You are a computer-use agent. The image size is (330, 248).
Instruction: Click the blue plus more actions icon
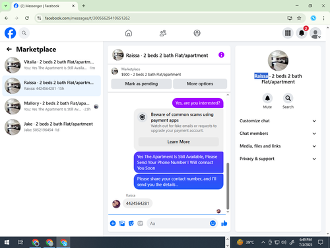(113, 224)
